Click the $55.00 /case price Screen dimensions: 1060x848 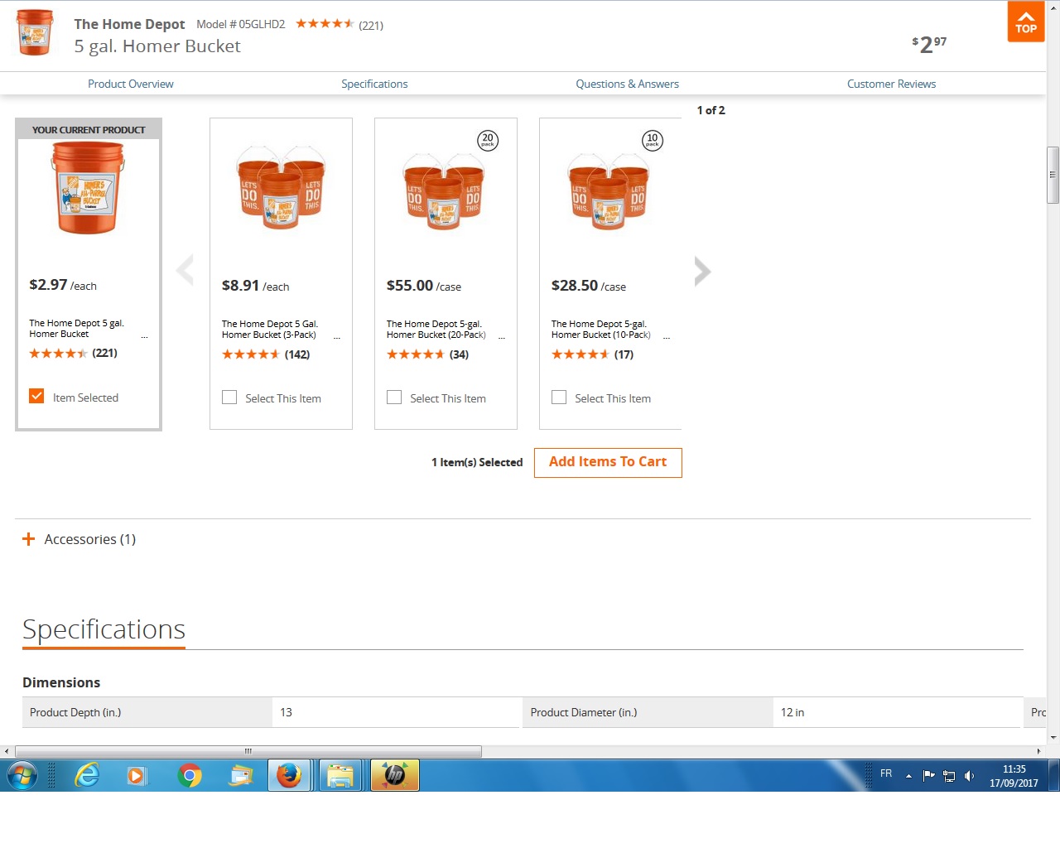(424, 286)
